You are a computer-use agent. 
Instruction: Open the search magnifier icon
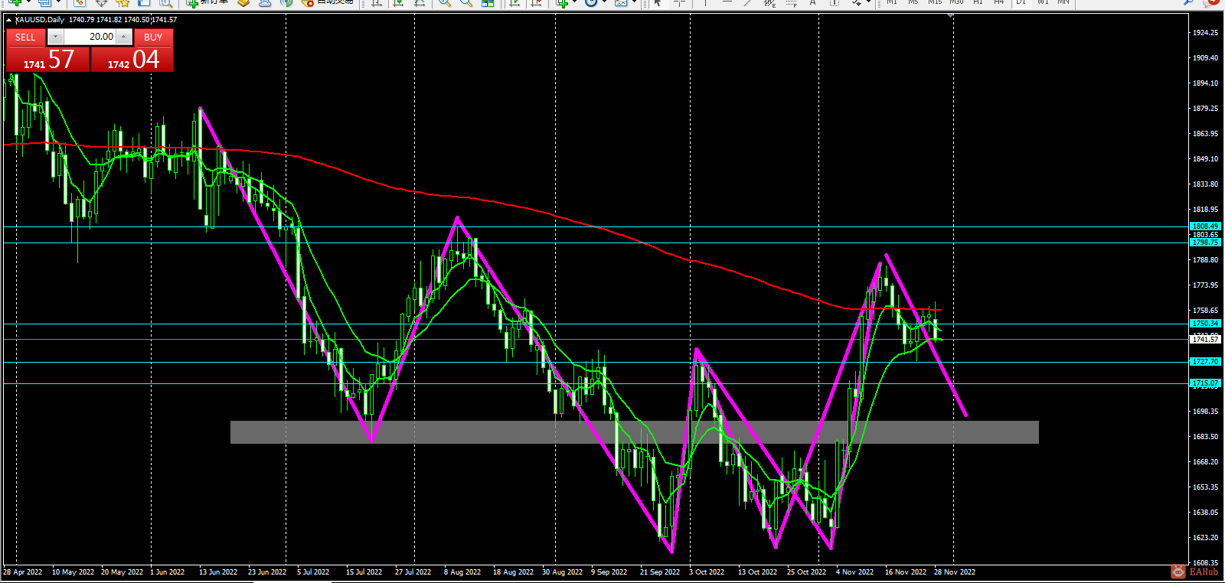(x=1189, y=3)
